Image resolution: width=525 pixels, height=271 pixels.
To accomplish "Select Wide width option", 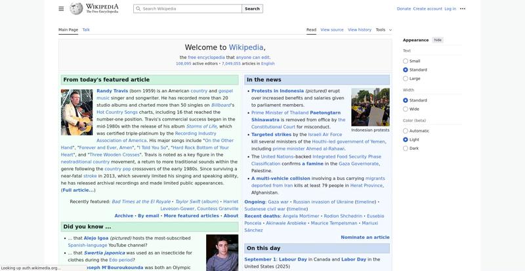I will (406, 109).
